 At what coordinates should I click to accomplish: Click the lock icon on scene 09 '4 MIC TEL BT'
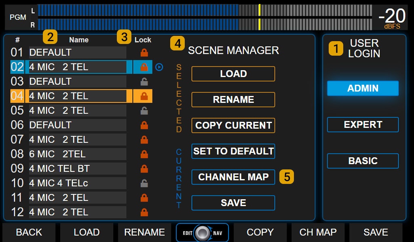144,169
